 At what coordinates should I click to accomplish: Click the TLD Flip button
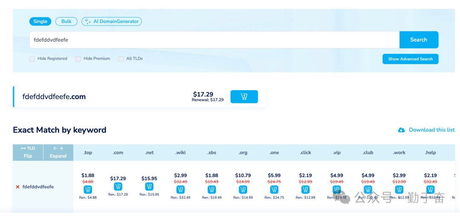(x=28, y=152)
